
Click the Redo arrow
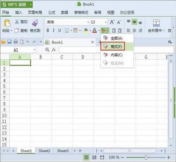[x=34, y=42]
